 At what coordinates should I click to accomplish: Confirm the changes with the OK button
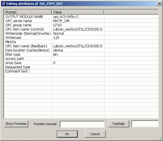(67, 134)
